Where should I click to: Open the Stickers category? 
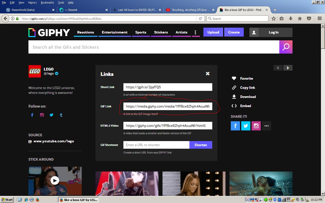pyautogui.click(x=161, y=32)
